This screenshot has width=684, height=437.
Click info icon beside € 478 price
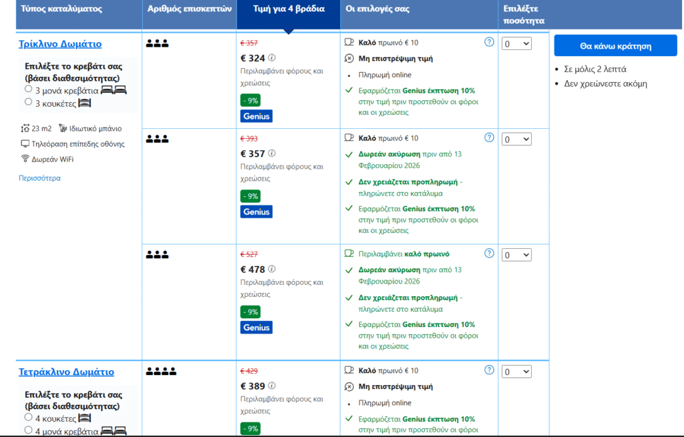coord(272,270)
